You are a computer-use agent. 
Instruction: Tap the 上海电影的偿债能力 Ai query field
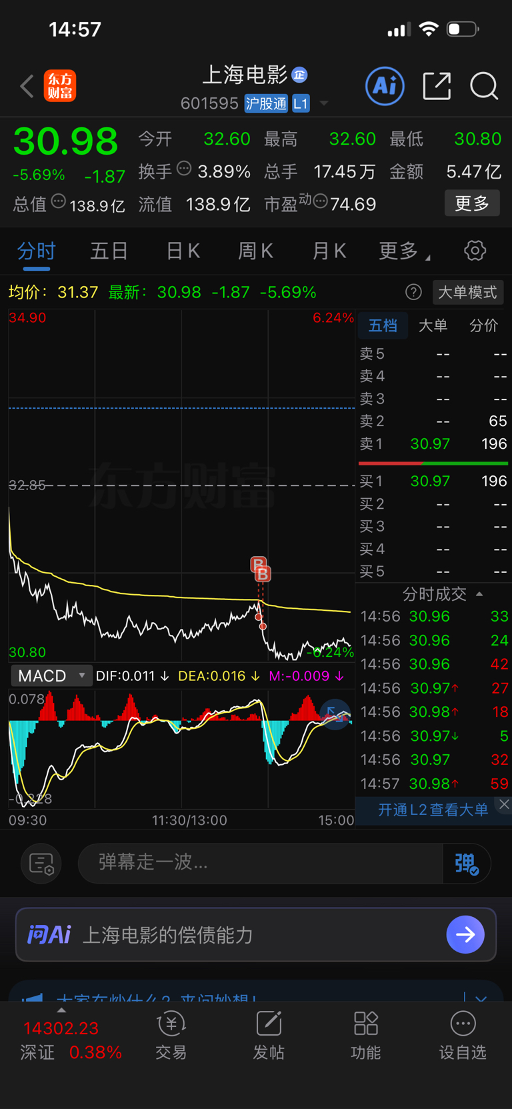(256, 934)
